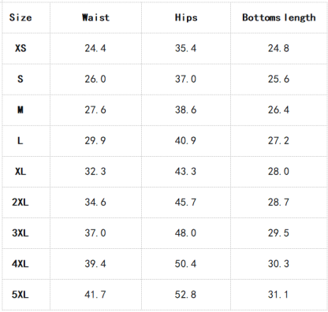Select the waist value 24.4 cell
Screen dimensions: 328x312
point(95,48)
